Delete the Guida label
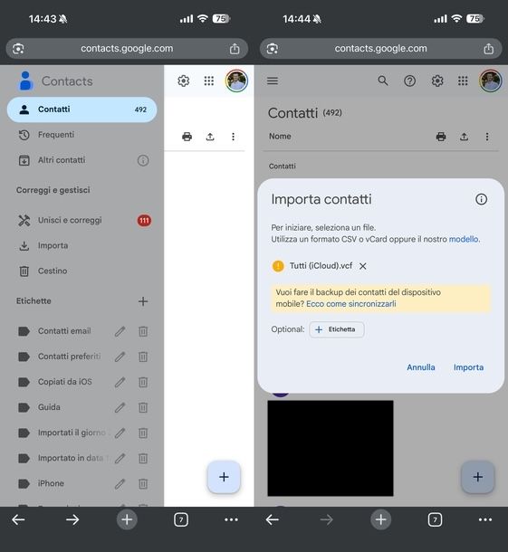 [143, 407]
